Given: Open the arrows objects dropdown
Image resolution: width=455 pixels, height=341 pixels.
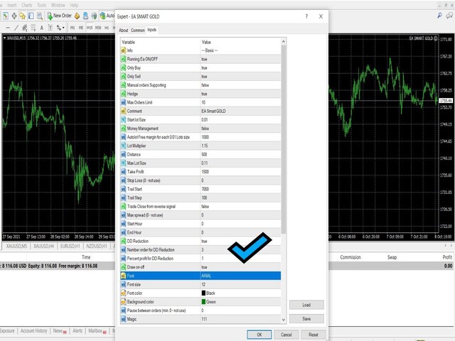Looking at the screenshot, I should [x=60, y=28].
